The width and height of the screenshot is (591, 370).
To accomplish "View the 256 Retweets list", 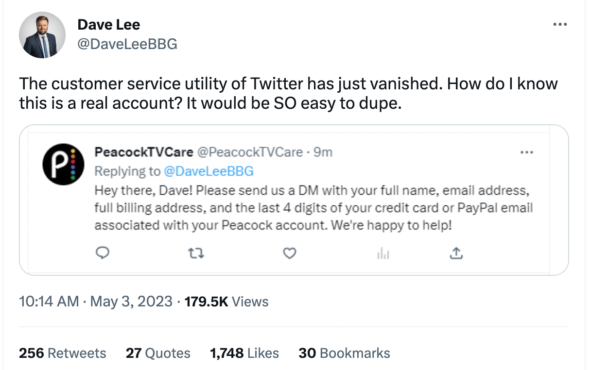I will point(62,353).
